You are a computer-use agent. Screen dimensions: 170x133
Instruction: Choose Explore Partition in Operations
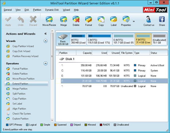(x=20, y=119)
